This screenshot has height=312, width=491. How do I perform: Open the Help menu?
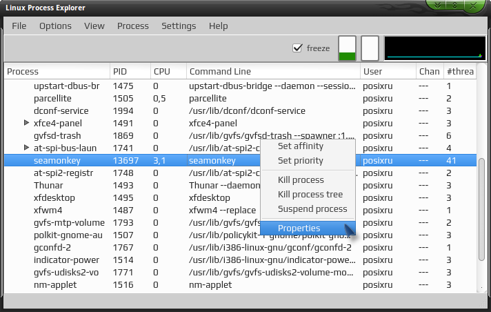coord(218,26)
